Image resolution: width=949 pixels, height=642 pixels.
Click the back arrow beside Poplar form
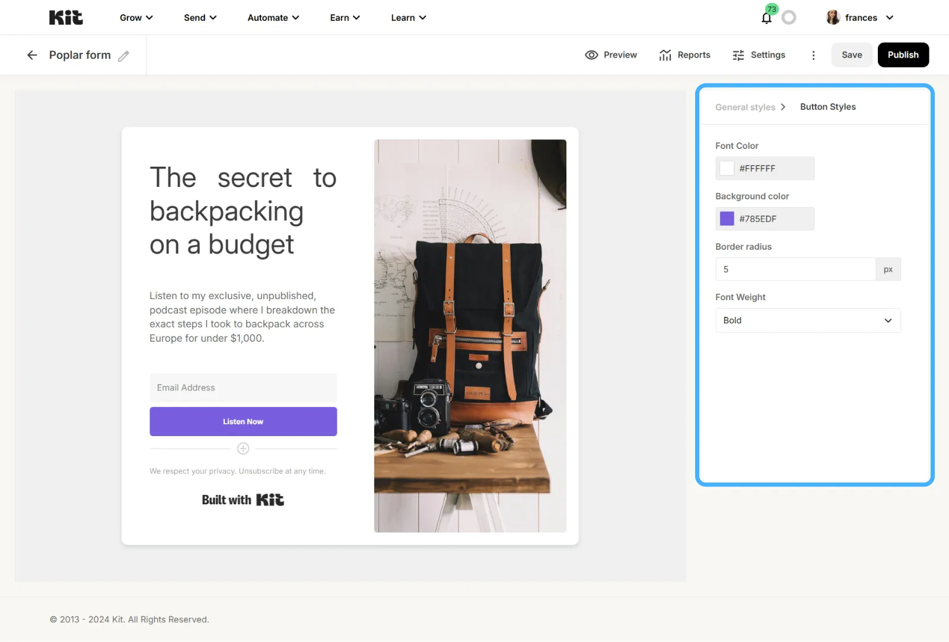[32, 55]
